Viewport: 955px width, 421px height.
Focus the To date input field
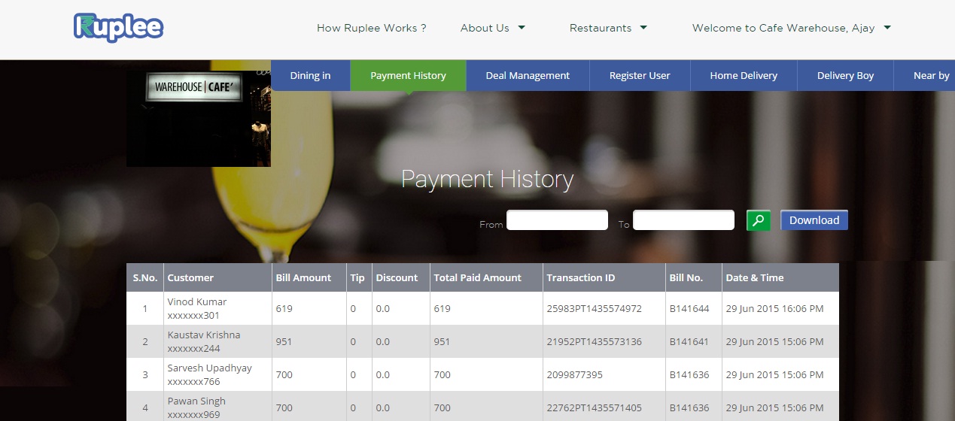pyautogui.click(x=683, y=220)
